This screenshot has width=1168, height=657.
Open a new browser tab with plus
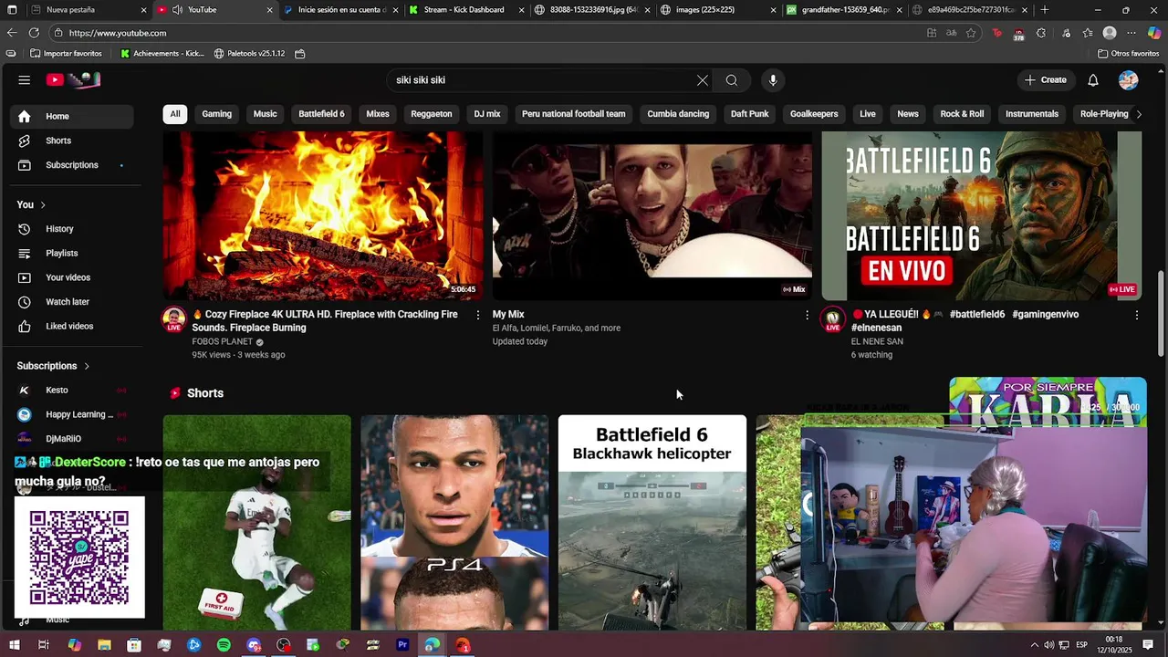click(1045, 10)
